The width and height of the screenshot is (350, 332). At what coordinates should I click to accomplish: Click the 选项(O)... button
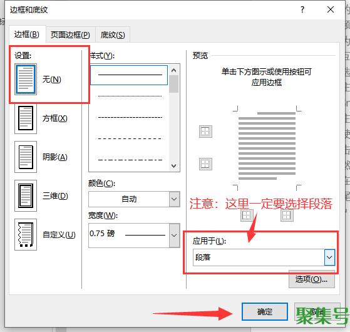tap(312, 279)
